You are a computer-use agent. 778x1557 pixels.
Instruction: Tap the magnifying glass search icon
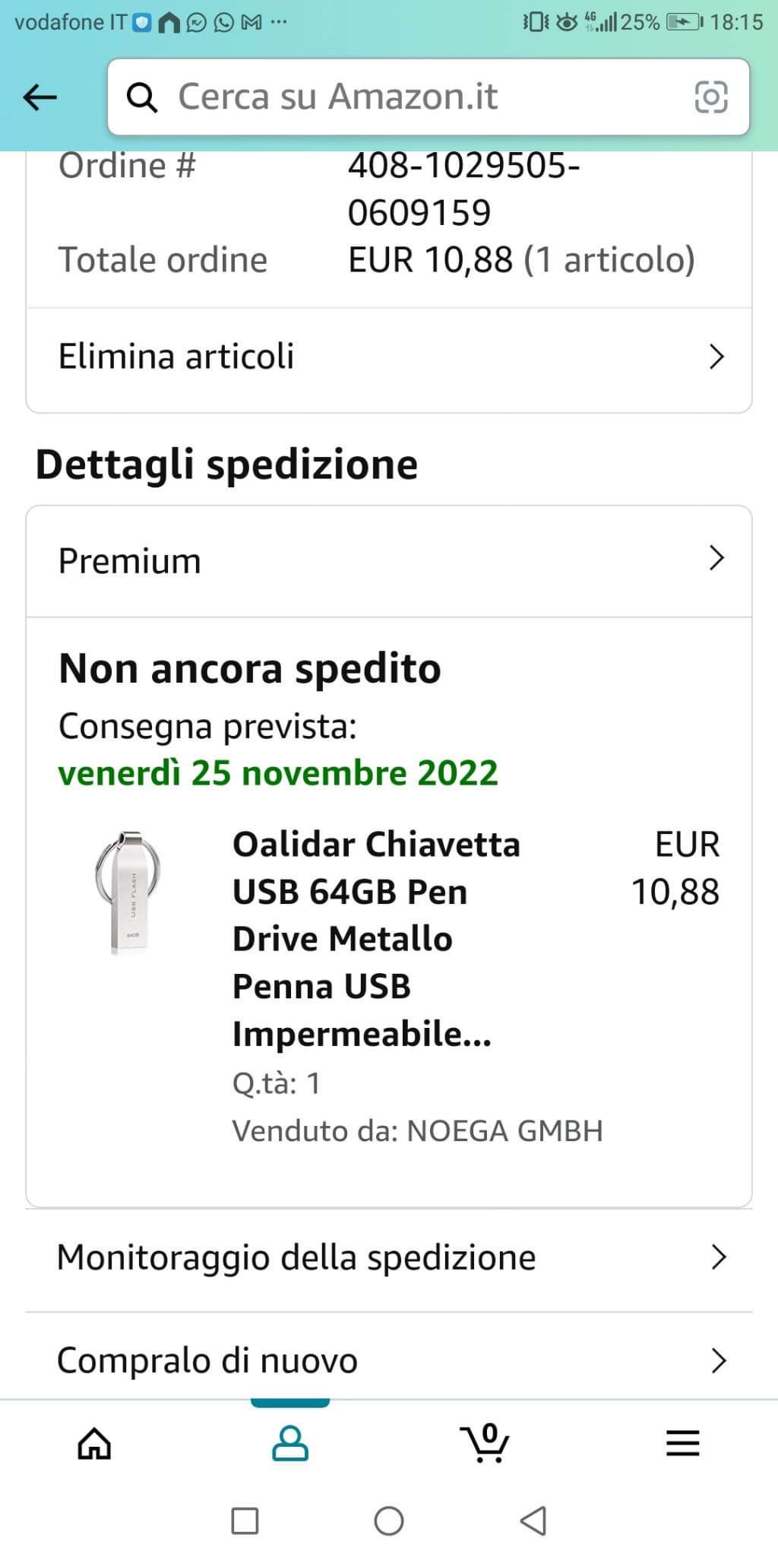click(142, 97)
